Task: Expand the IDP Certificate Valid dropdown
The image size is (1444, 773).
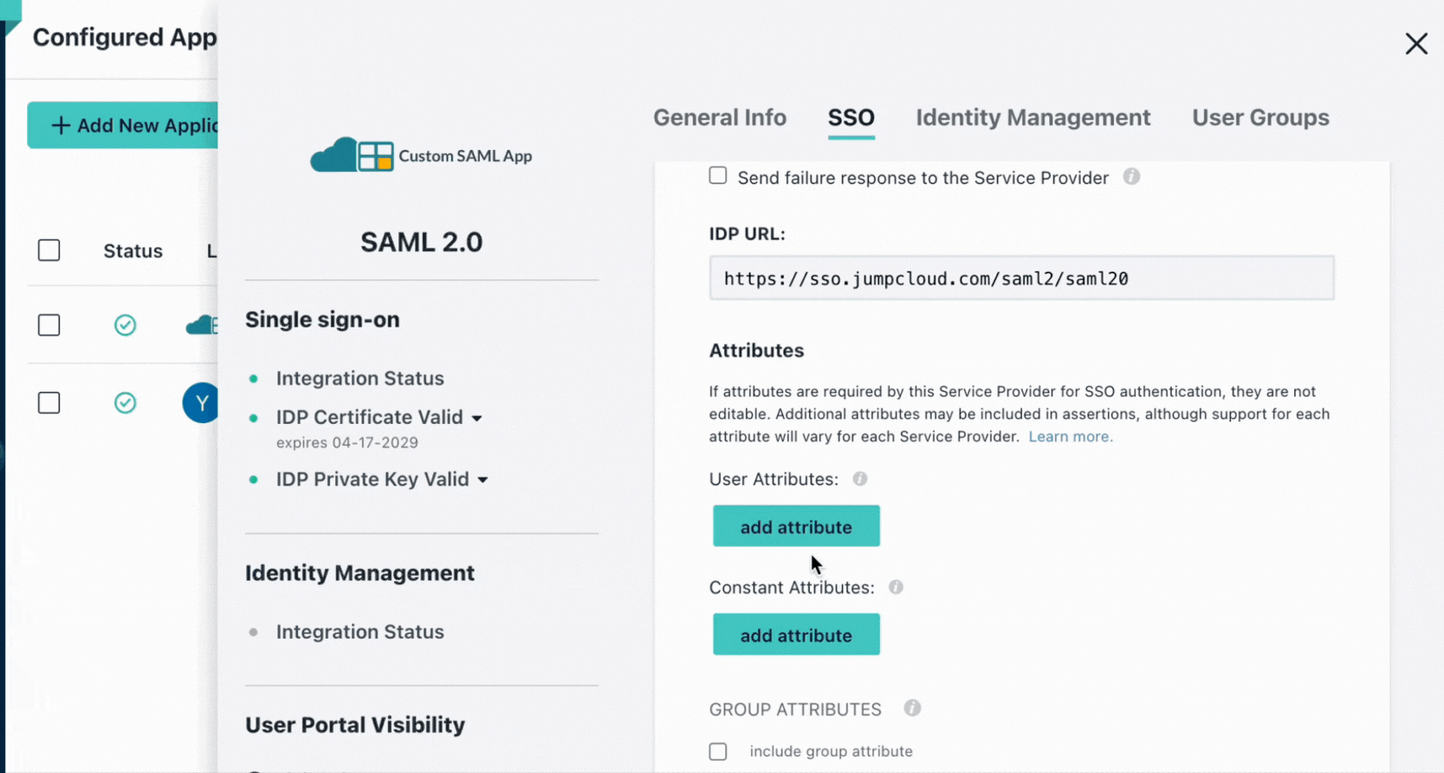Action: pyautogui.click(x=477, y=418)
